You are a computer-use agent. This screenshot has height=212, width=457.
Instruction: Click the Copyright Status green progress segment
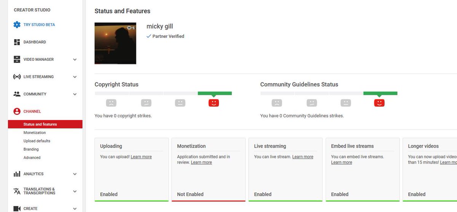(215, 93)
